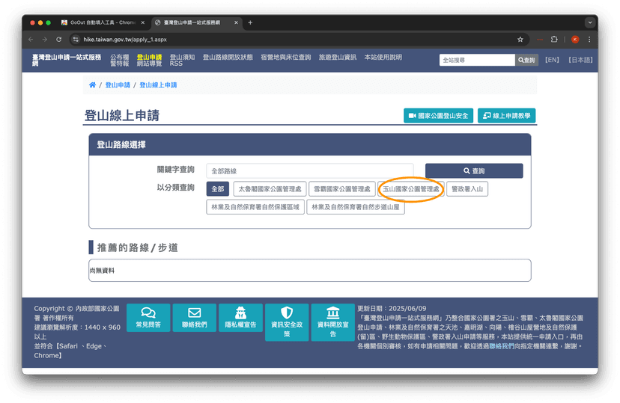Viewport: 620px width, 403px height.
Task: Click the address bar URL field
Action: (293, 40)
